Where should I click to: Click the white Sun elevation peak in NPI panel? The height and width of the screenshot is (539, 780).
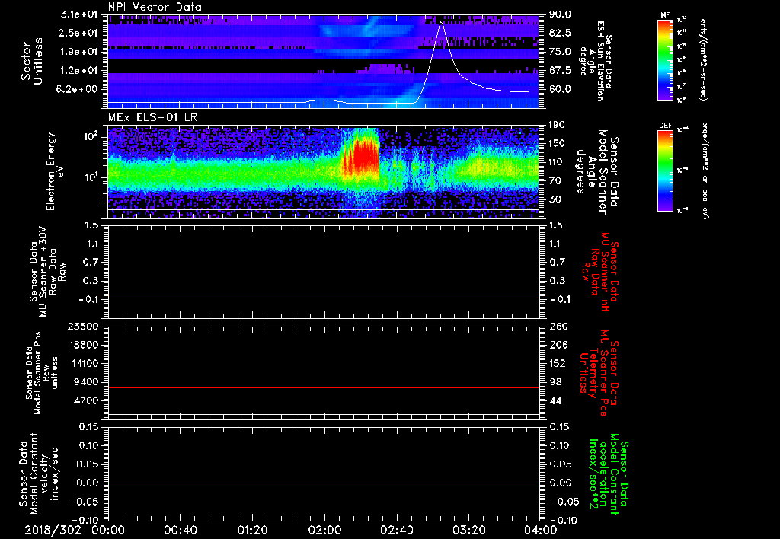point(440,24)
